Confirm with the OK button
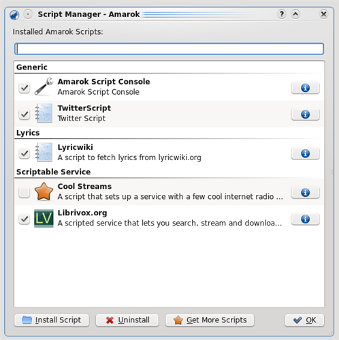Screen dimensions: 339x340 (304, 320)
